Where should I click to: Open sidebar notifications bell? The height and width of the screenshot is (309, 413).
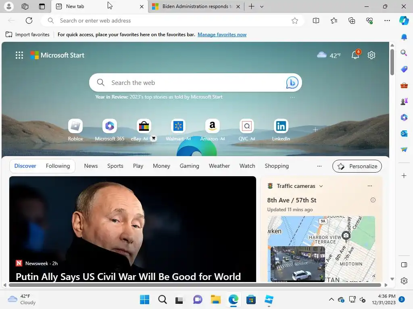[x=404, y=37]
